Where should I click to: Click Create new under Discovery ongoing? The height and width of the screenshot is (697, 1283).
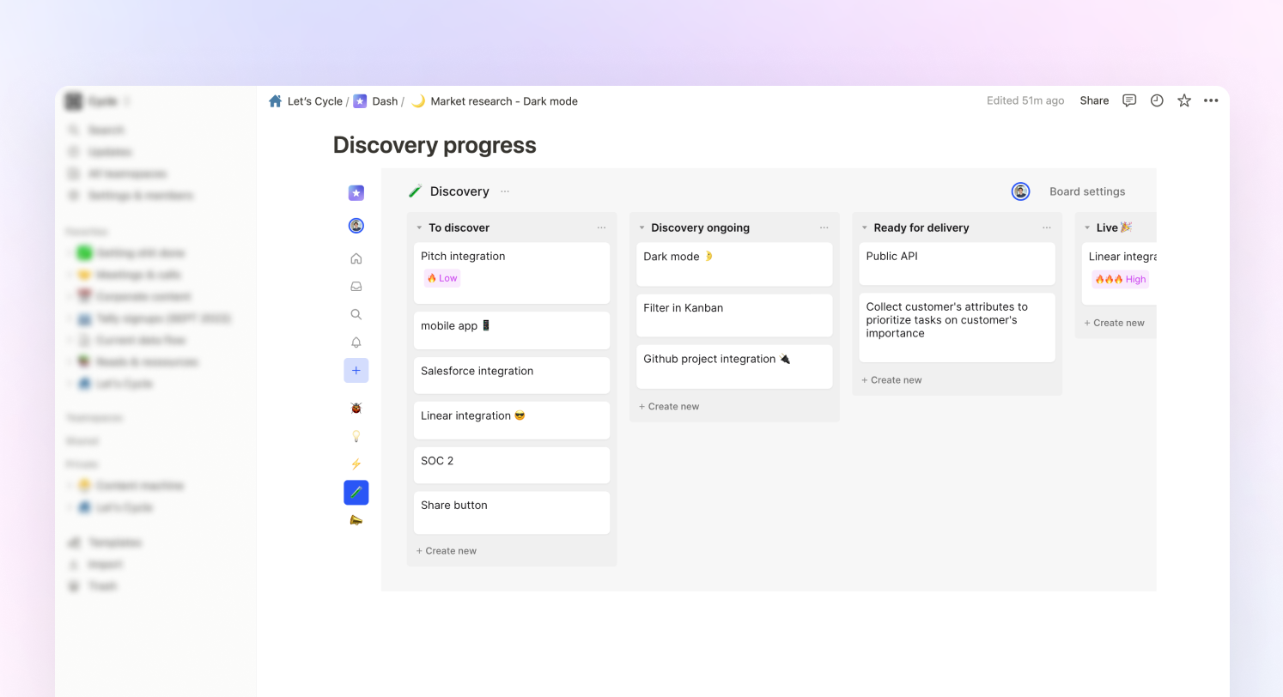[x=669, y=407]
